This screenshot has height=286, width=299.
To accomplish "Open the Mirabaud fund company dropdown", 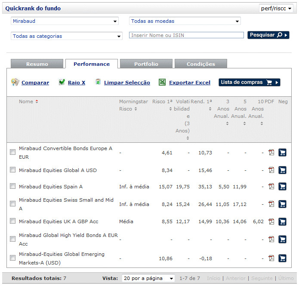I will (x=65, y=21).
